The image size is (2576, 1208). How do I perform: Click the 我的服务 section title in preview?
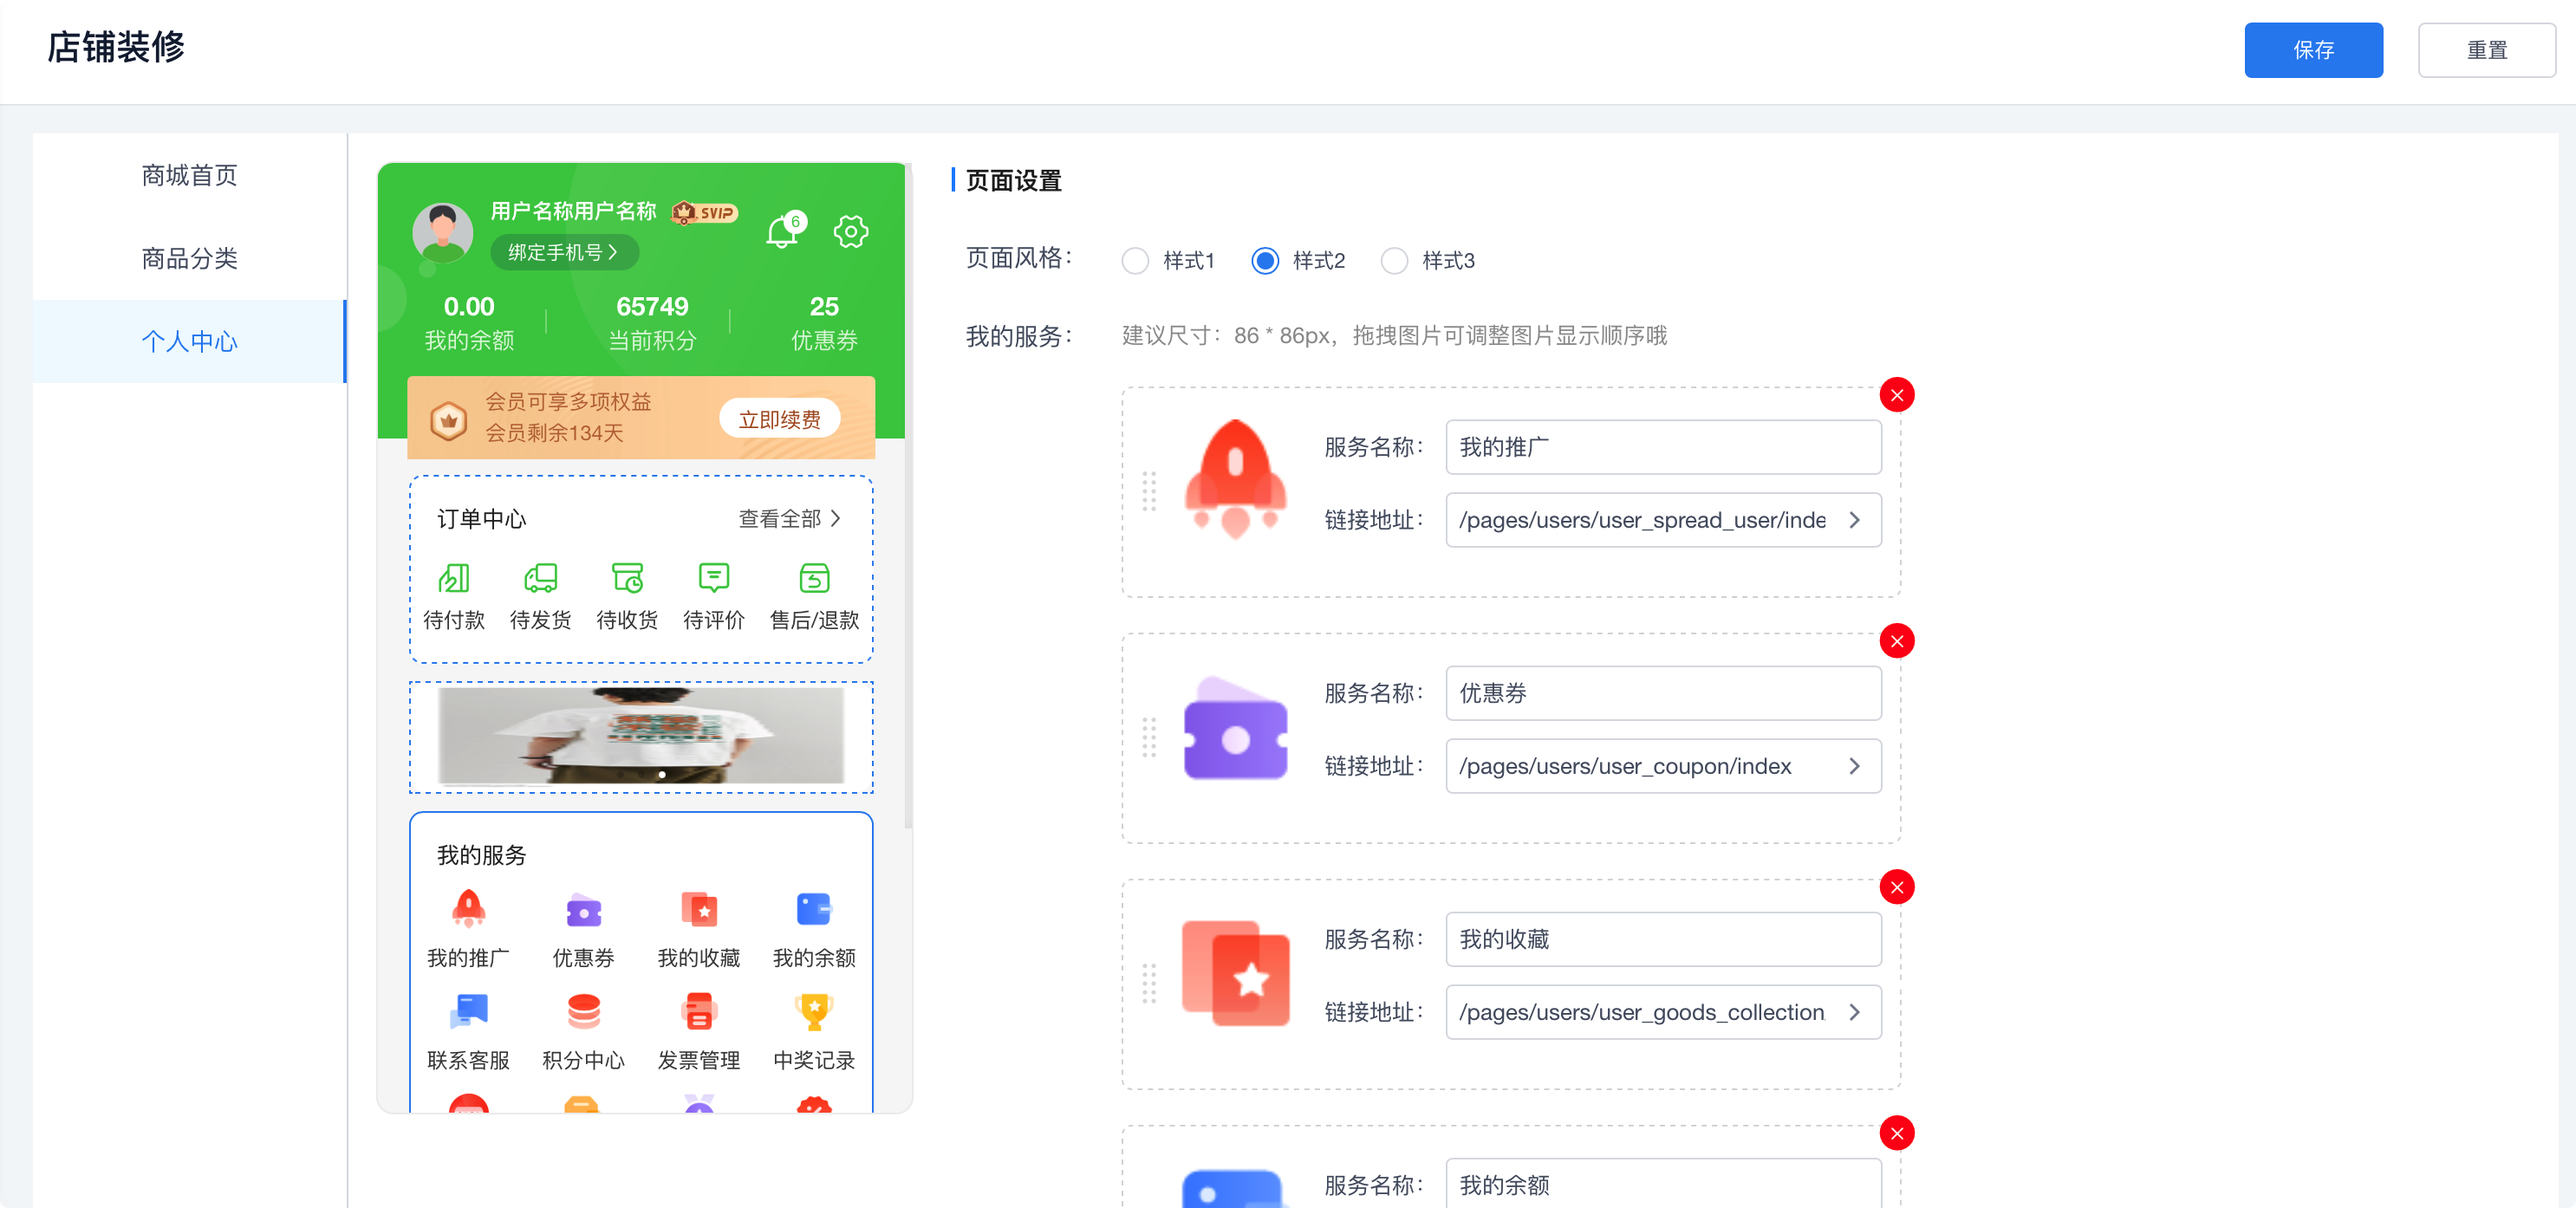(x=481, y=855)
